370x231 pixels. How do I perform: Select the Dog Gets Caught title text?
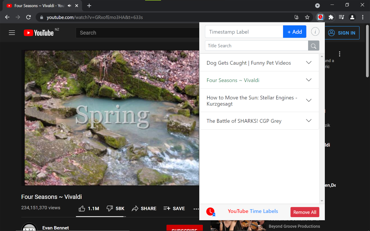pos(249,63)
